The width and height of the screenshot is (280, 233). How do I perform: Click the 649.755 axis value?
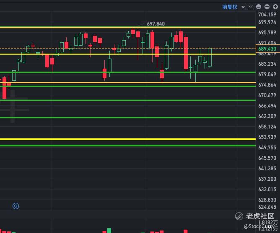267,148
